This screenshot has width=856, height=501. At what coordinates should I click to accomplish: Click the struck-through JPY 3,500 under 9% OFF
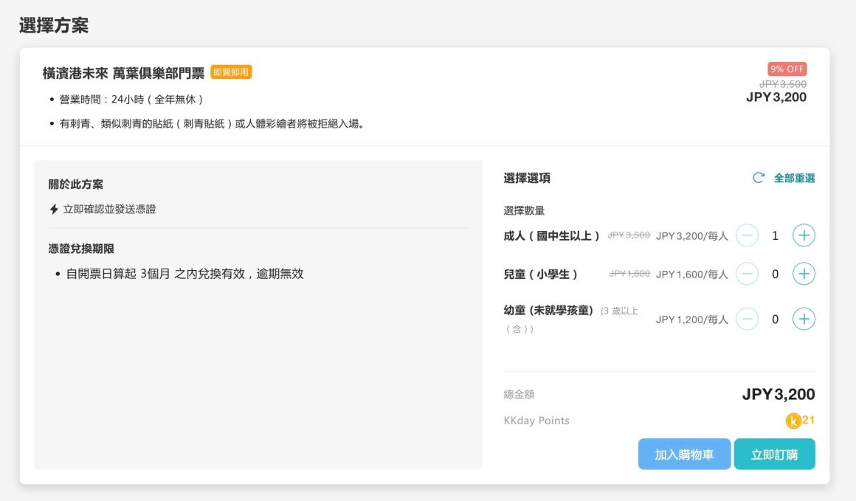coord(783,84)
